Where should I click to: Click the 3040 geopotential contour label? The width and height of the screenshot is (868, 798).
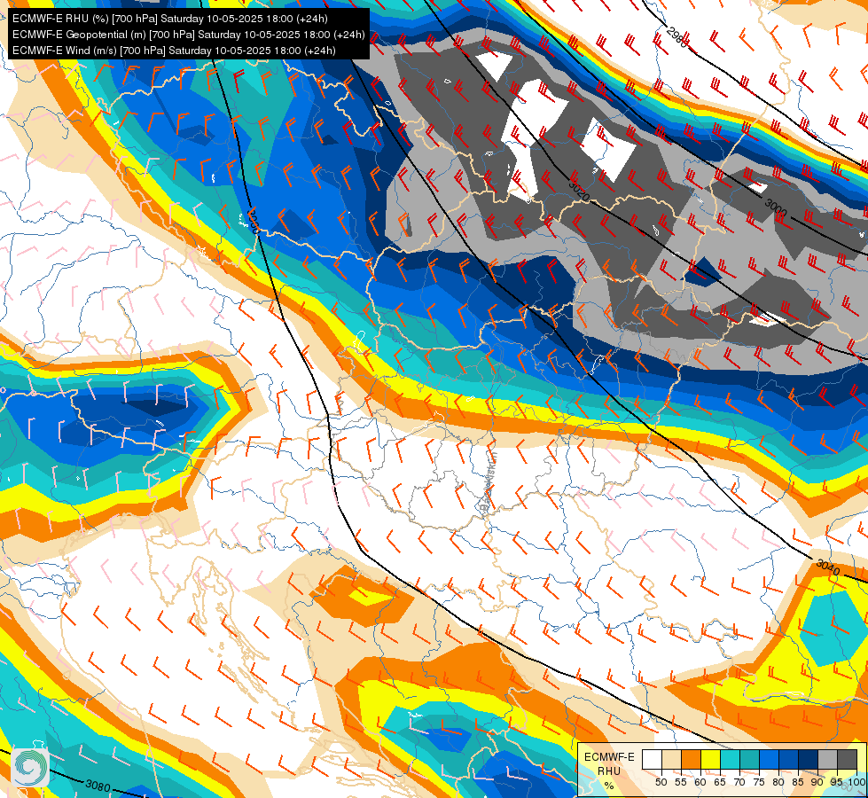pos(828,567)
